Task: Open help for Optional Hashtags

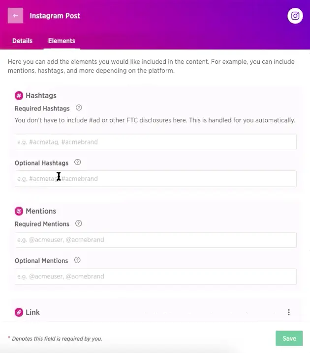Action: 77,163
